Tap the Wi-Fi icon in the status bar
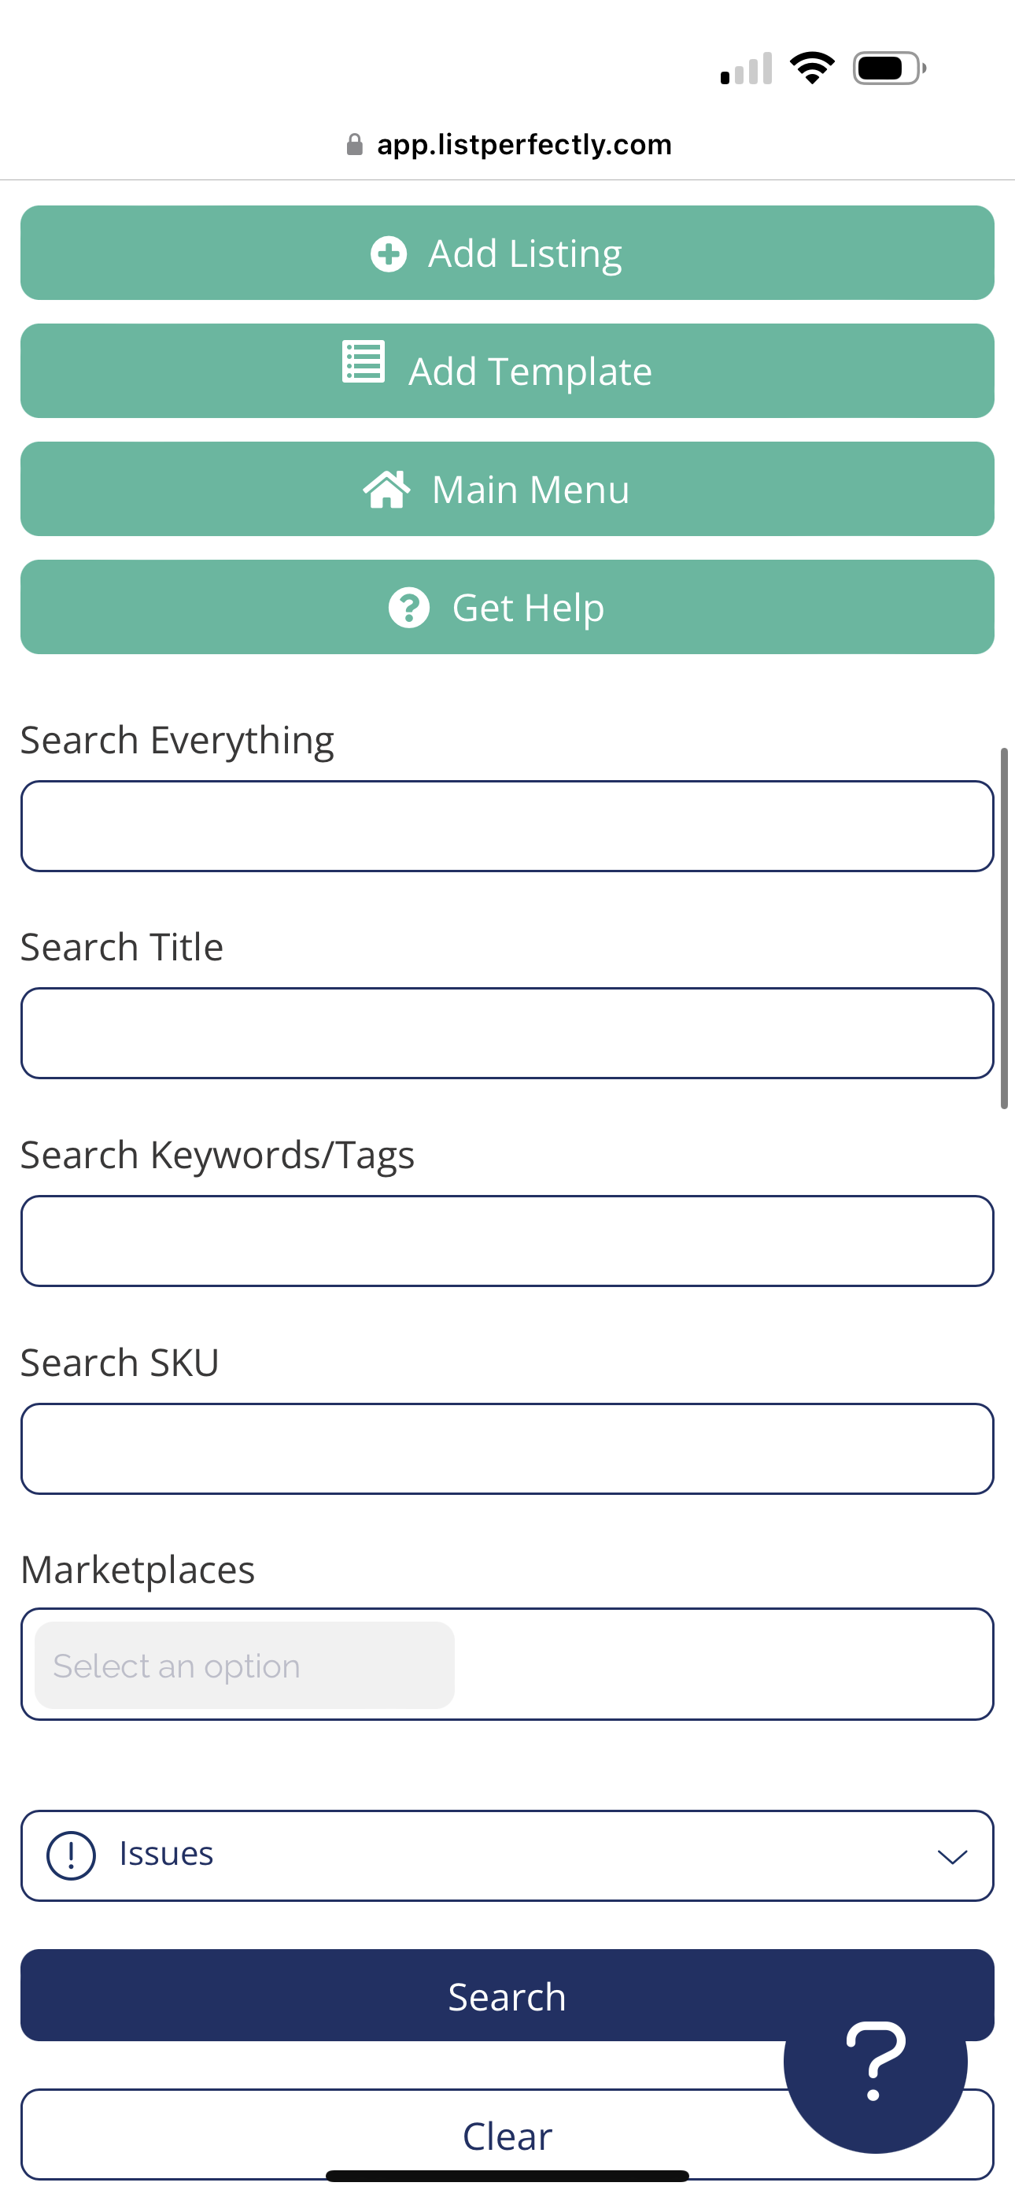The image size is (1015, 2201). (x=813, y=68)
